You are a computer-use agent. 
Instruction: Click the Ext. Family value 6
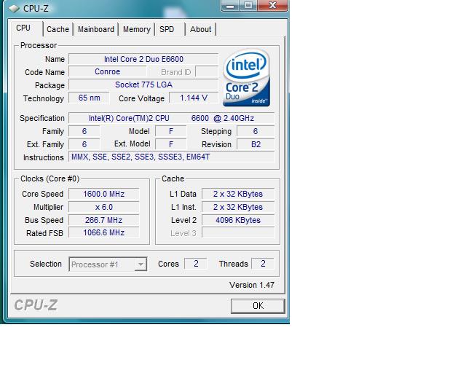[84, 144]
